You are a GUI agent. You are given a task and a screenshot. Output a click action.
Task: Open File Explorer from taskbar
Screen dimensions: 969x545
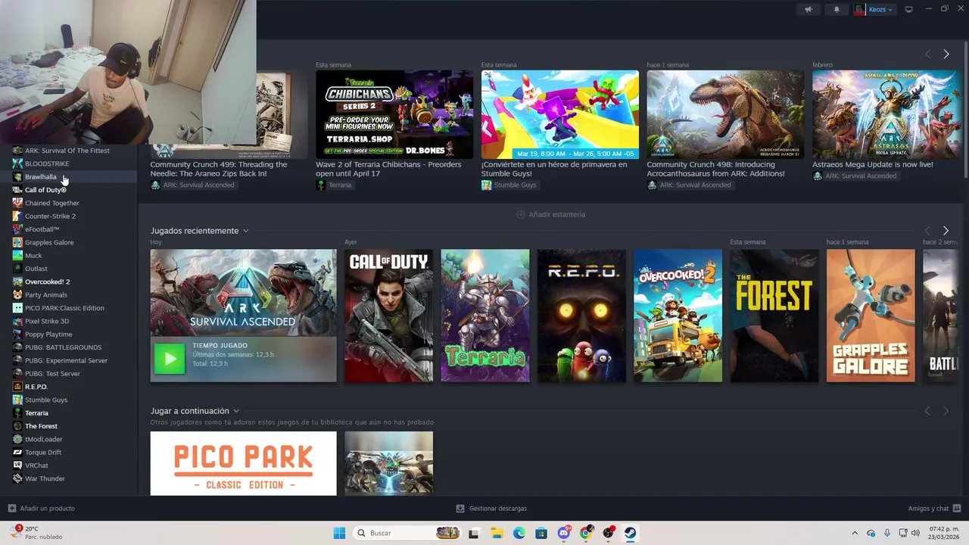(497, 533)
